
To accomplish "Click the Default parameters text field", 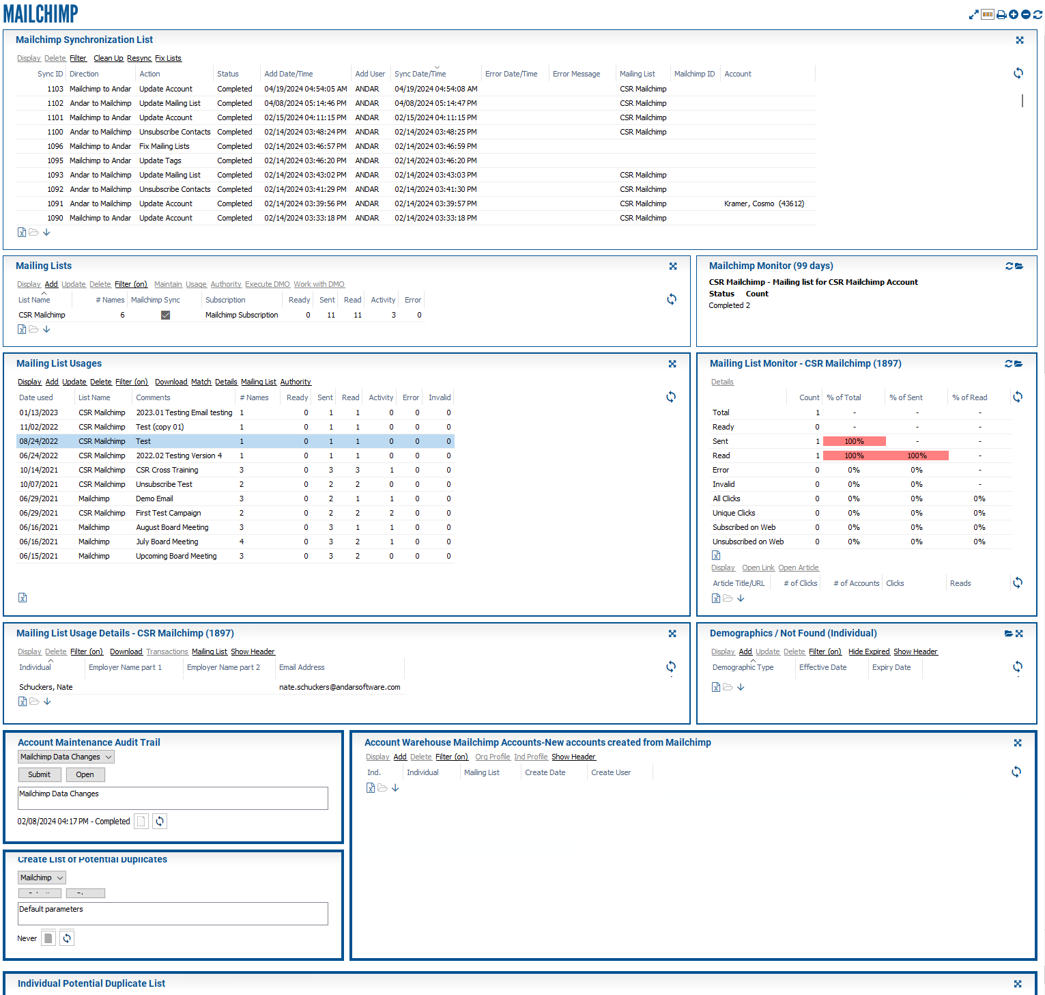I will pyautogui.click(x=173, y=914).
